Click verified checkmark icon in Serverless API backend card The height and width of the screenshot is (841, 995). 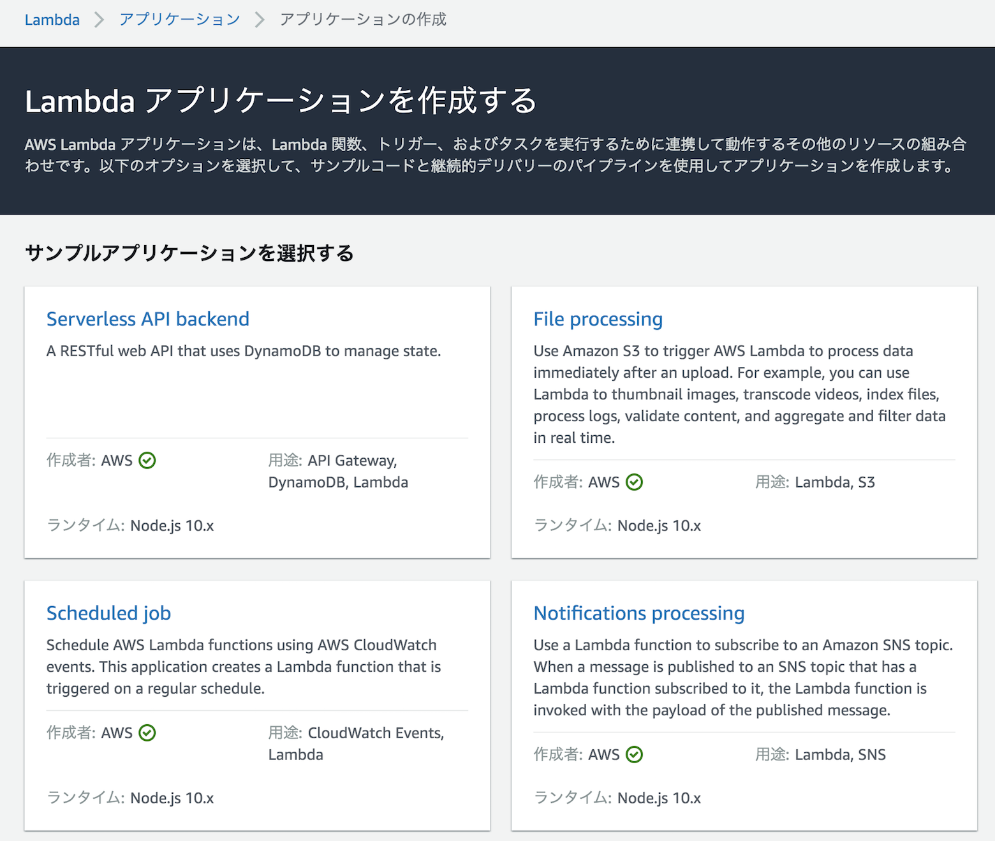click(147, 460)
